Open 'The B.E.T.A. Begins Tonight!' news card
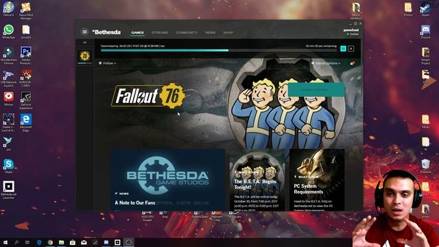Viewport: 439px width, 247px height. click(x=257, y=180)
